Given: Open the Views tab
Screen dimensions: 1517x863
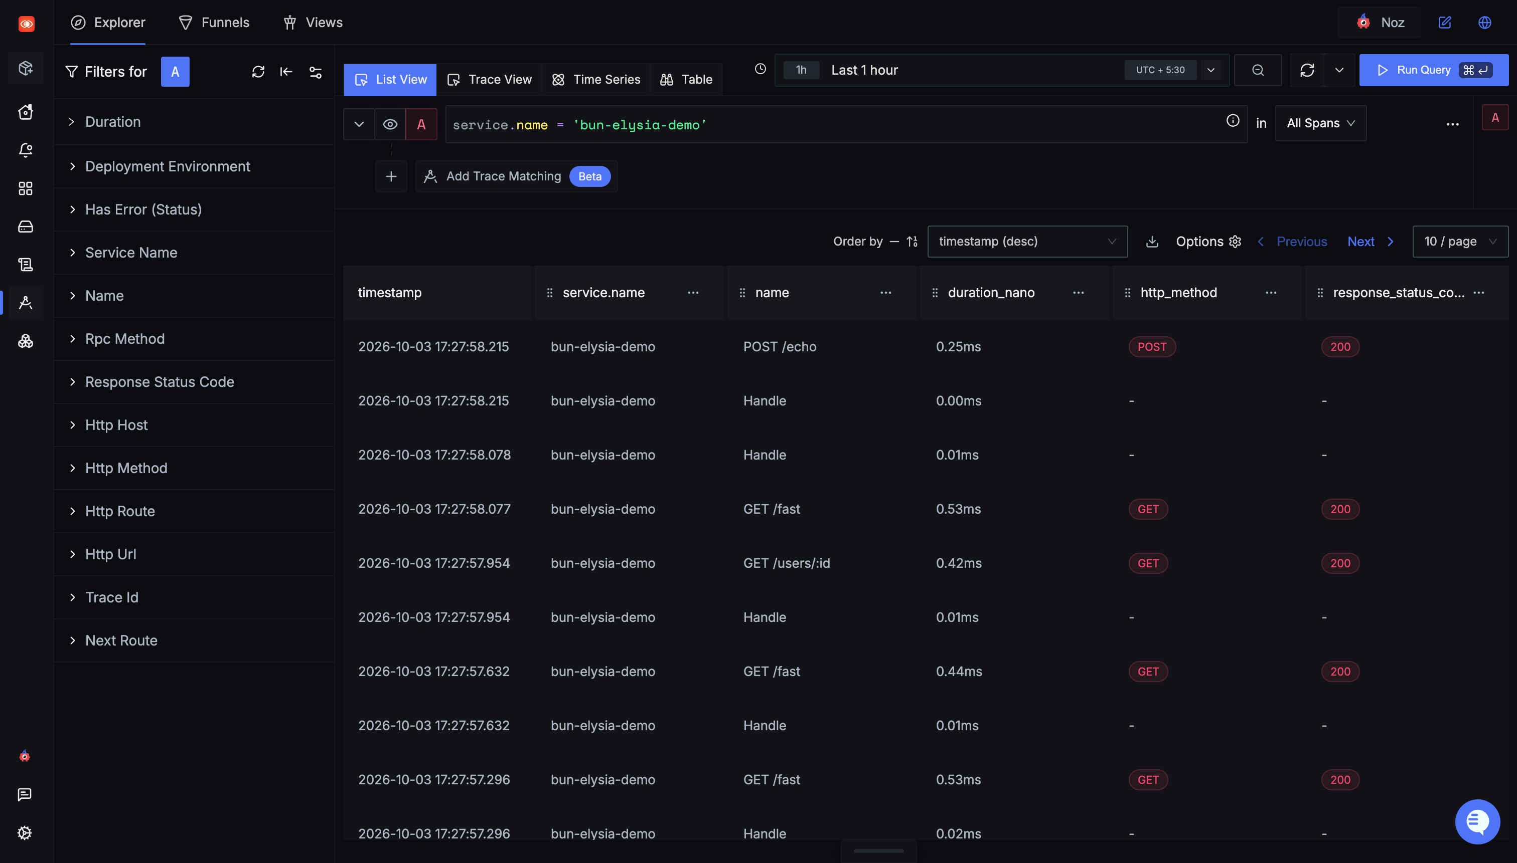Looking at the screenshot, I should [313, 23].
